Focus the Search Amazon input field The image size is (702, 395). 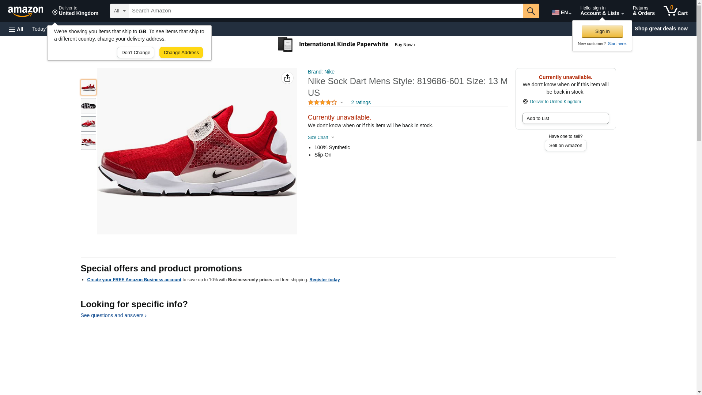(x=325, y=11)
